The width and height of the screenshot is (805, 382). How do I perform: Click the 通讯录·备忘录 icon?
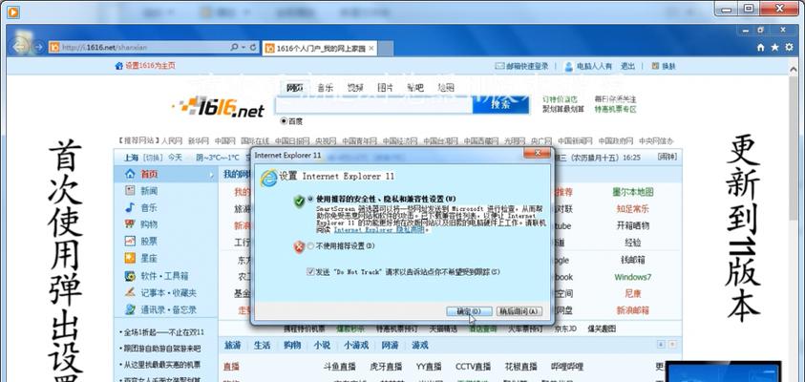[x=131, y=309]
